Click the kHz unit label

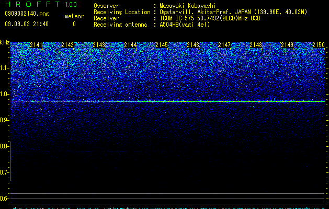pyautogui.click(x=5, y=42)
